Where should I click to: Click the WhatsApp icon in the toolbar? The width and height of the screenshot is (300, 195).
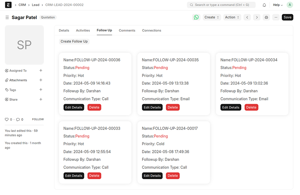pyautogui.click(x=196, y=17)
